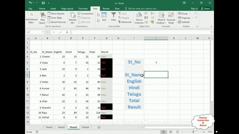Open Data Validation dropdown arrow
The width and height of the screenshot is (239, 134).
coord(149,22)
